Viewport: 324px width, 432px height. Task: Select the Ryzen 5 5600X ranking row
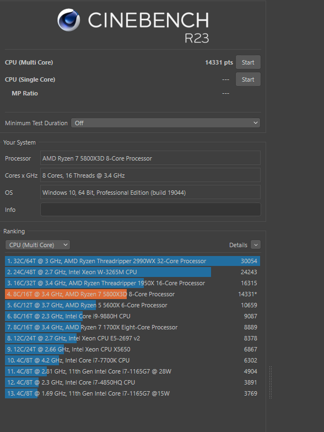(132, 305)
